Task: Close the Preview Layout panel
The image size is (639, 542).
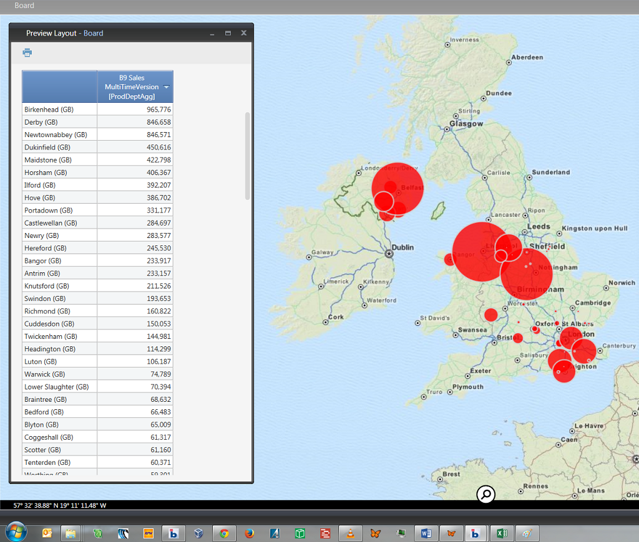Action: click(x=243, y=33)
